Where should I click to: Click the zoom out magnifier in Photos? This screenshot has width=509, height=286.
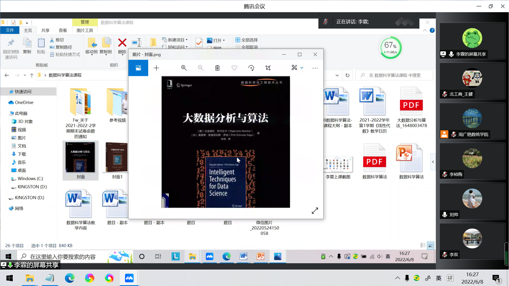click(x=201, y=68)
